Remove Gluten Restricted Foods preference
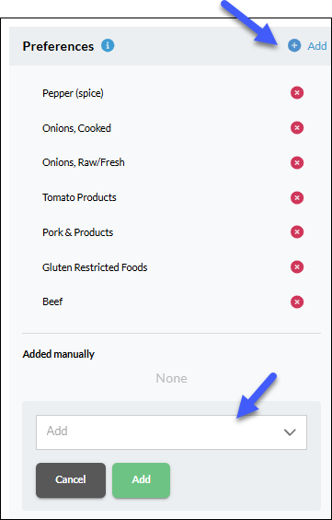 coord(297,267)
